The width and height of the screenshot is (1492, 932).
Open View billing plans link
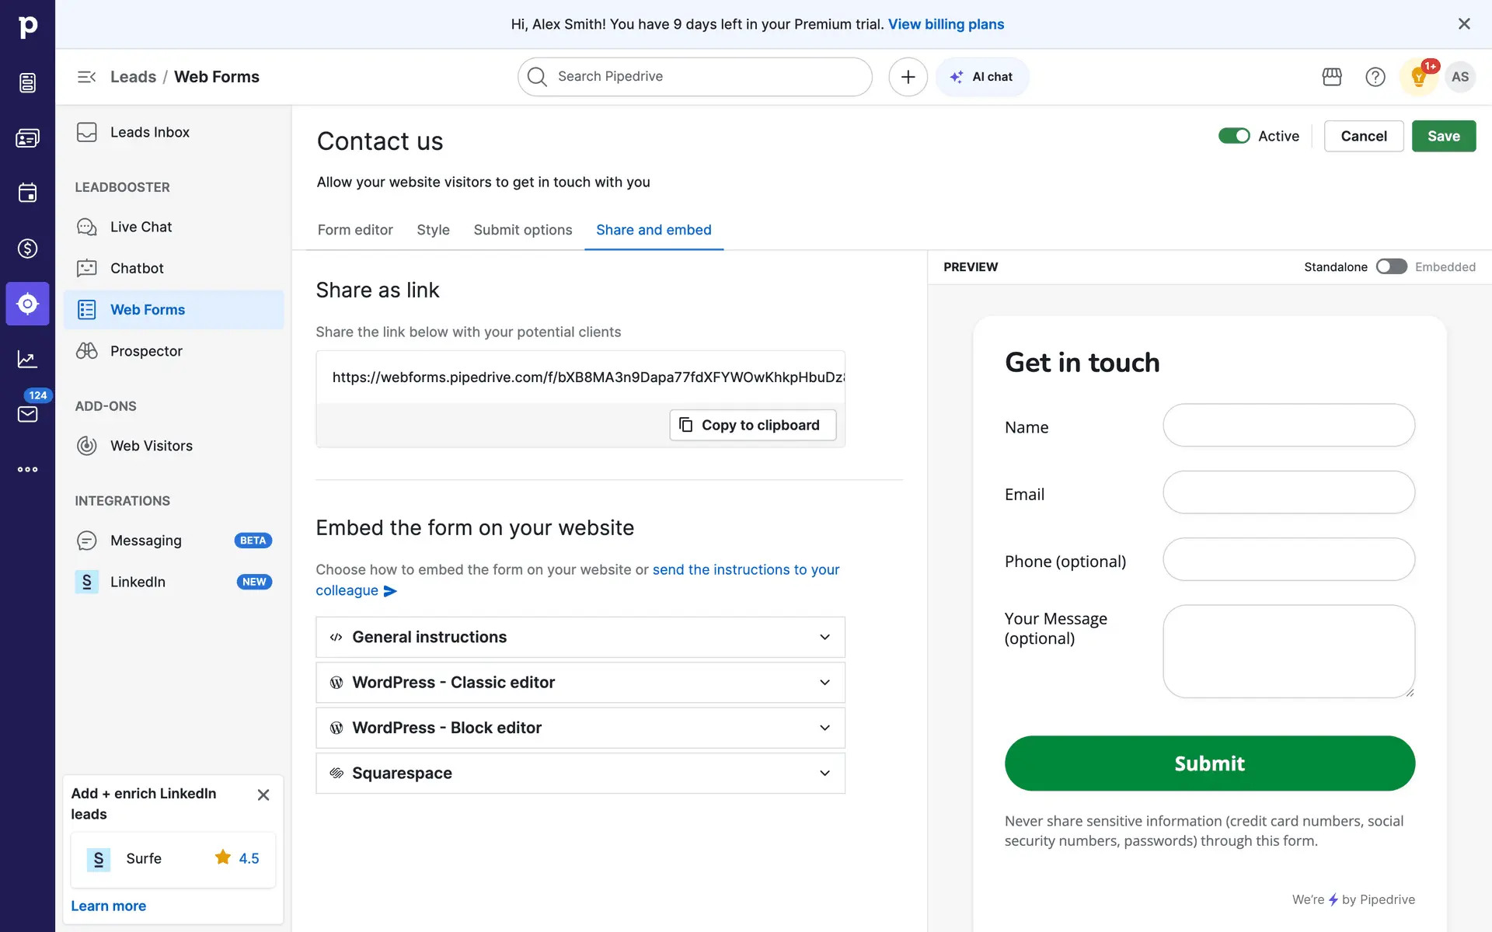point(946,24)
